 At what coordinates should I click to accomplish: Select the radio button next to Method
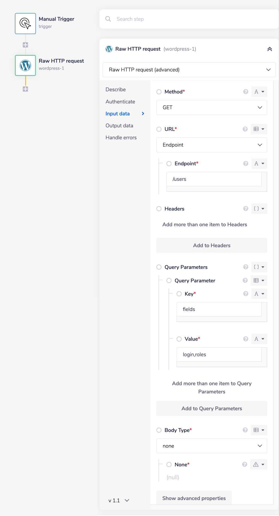click(159, 92)
